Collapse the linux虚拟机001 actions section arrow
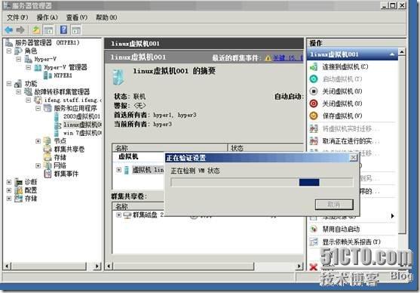 392,54
